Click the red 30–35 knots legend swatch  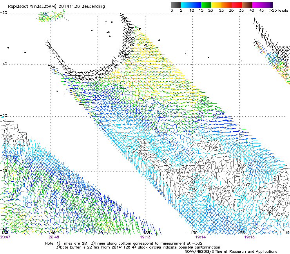point(237,5)
